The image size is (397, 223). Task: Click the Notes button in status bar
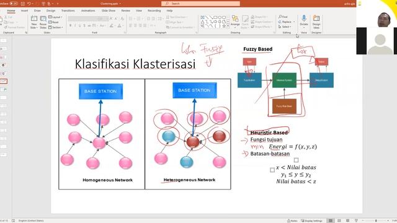pos(292,221)
